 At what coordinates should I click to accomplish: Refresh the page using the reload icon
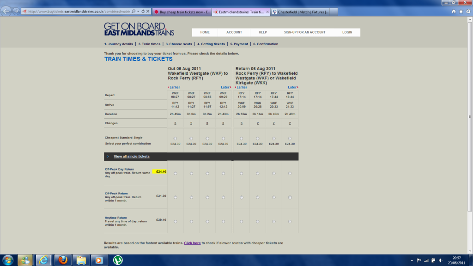(x=143, y=12)
